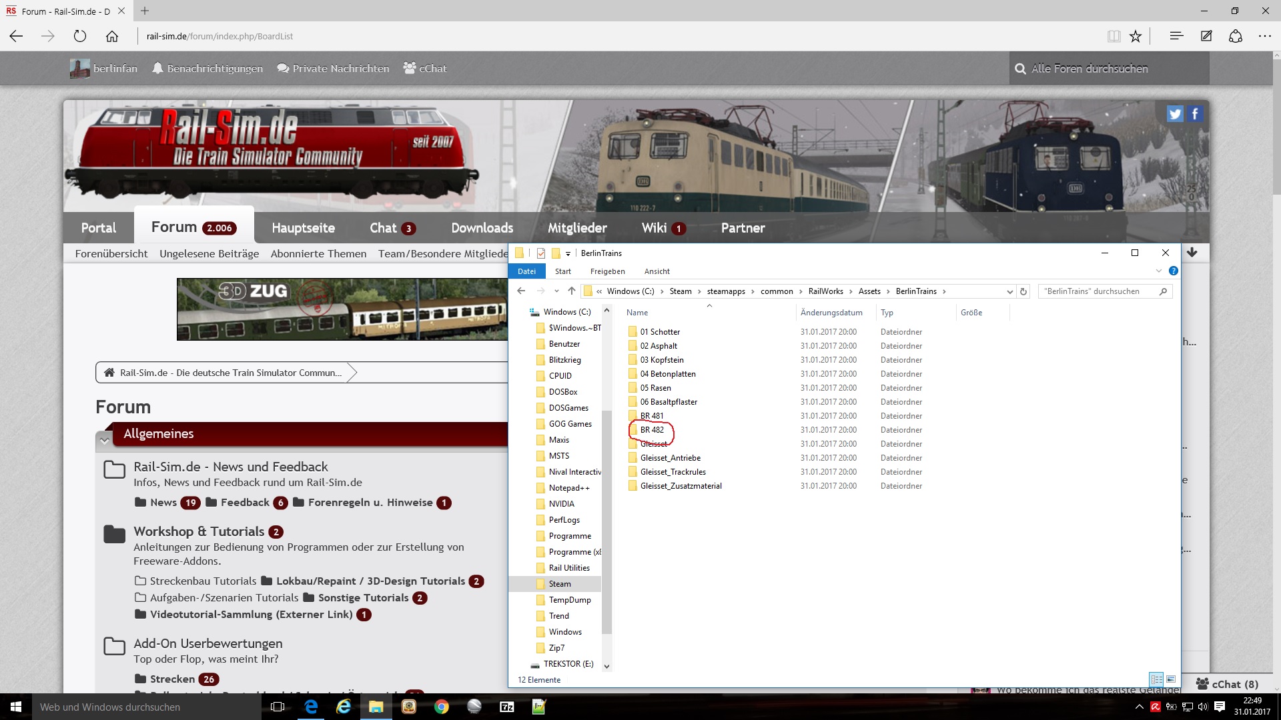This screenshot has height=720, width=1281.
Task: Refresh the BerlinTrains folder view
Action: [1023, 291]
